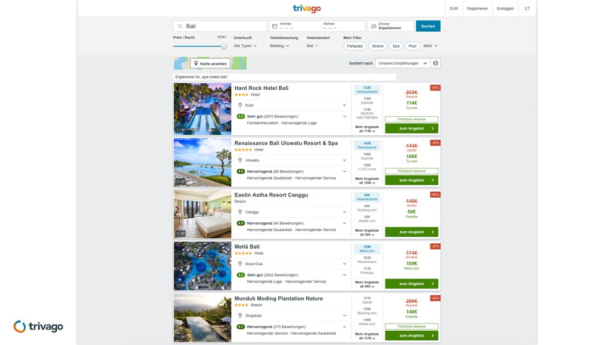
Task: Click location pin icon for Singaraja
Action: 240,316
